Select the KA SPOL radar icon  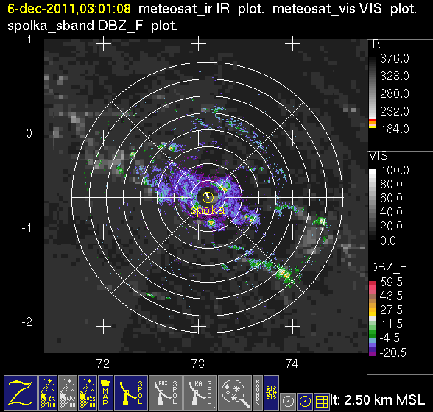[x=200, y=392]
